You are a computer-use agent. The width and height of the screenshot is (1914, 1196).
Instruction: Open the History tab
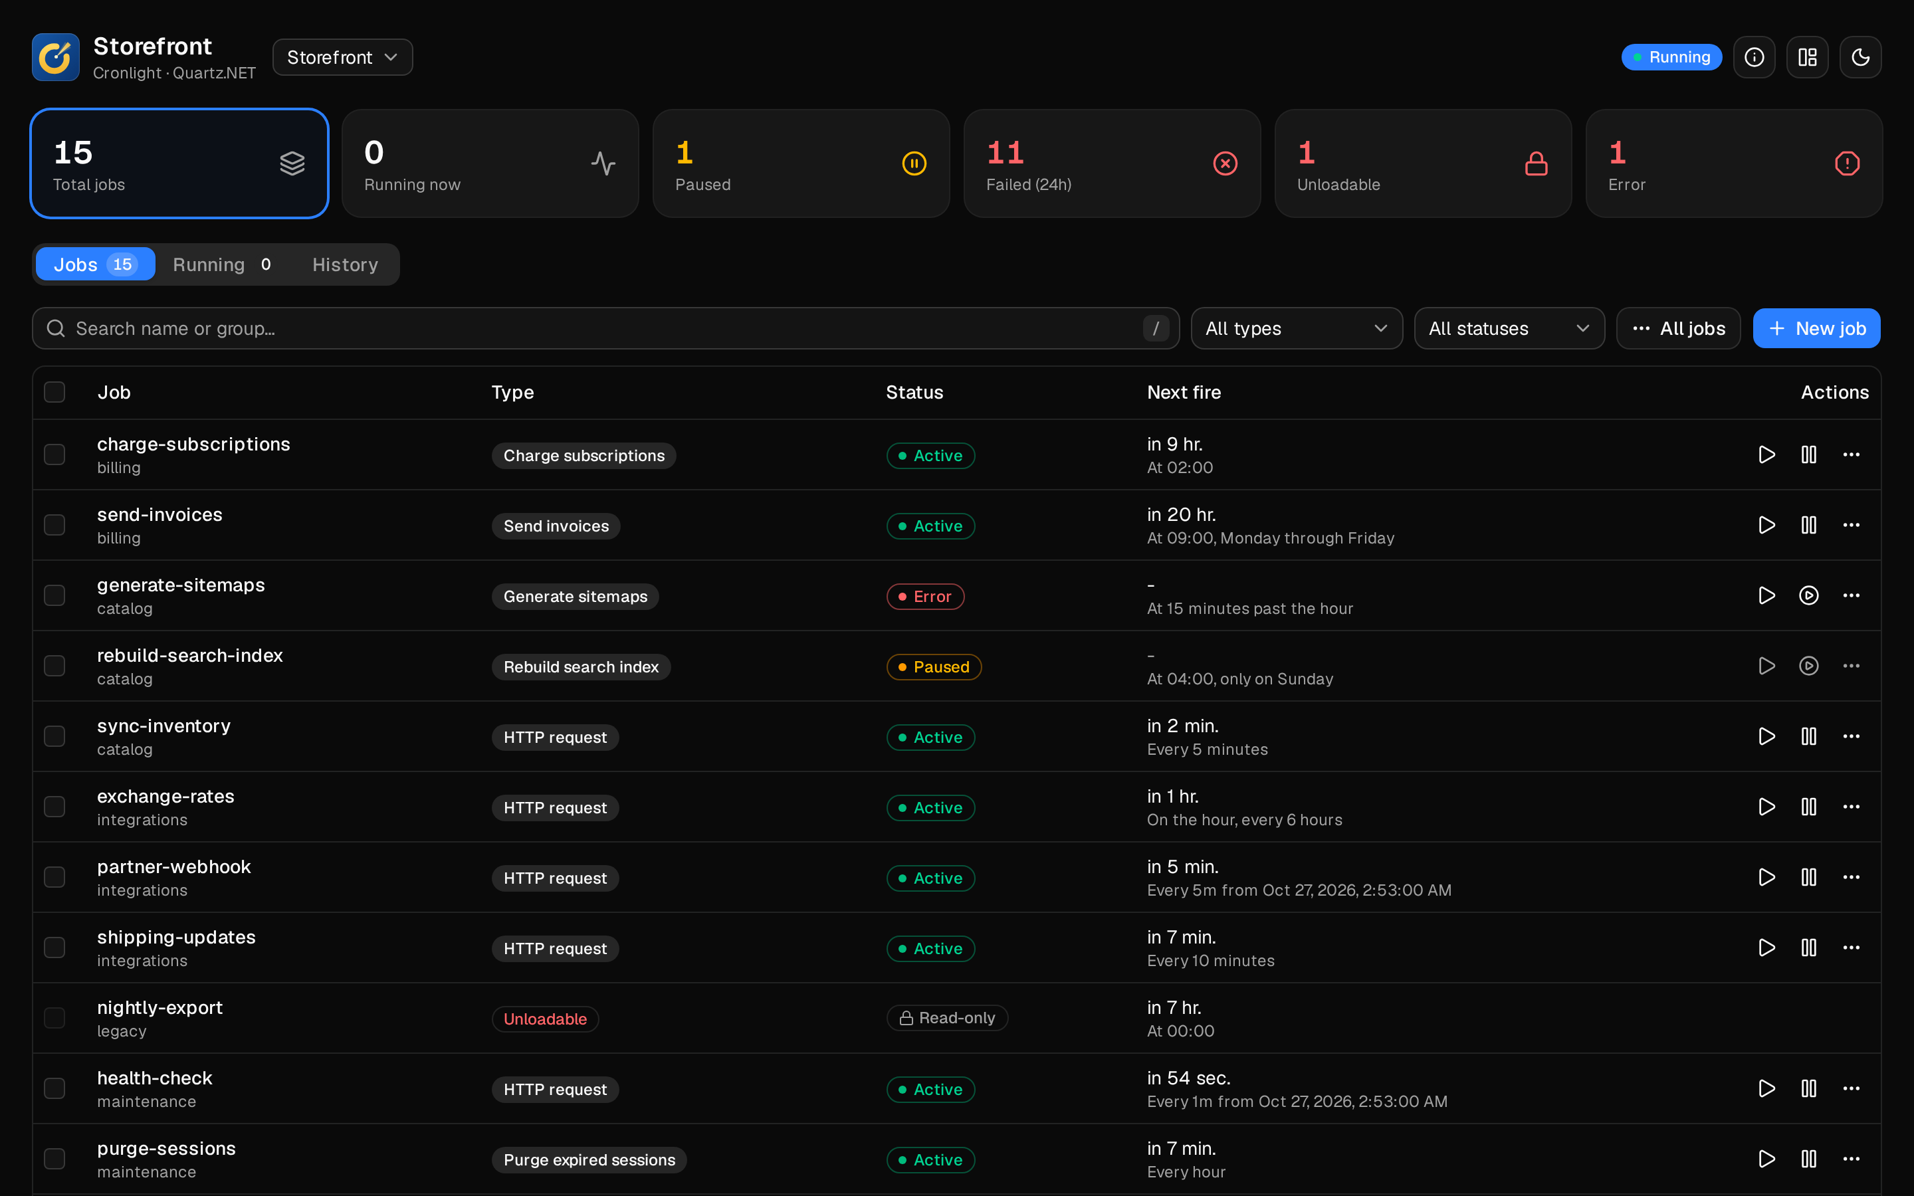coord(345,264)
